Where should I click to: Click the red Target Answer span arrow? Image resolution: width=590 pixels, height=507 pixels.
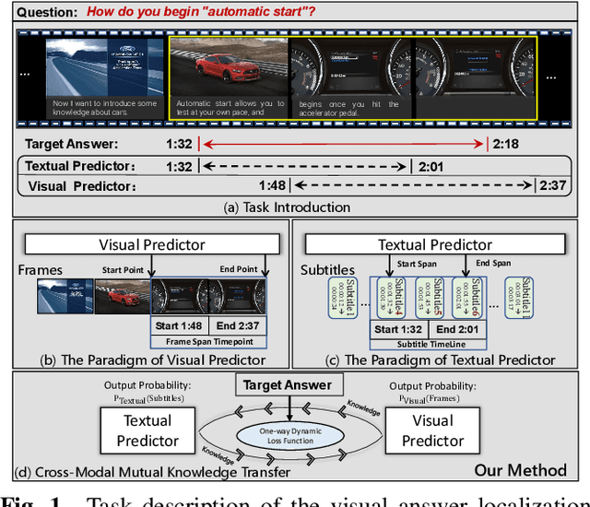point(345,144)
